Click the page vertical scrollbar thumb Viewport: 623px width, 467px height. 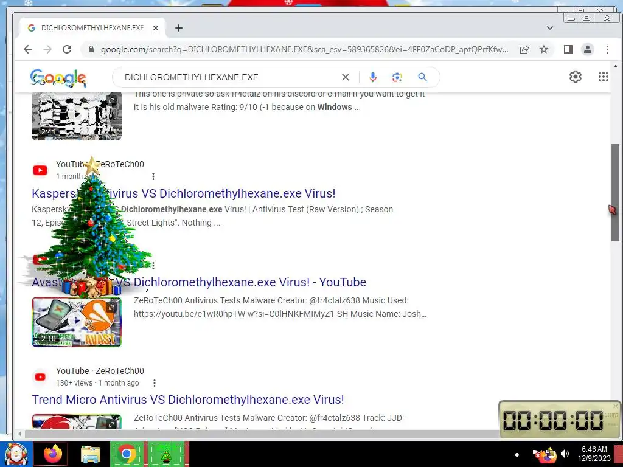coord(615,193)
